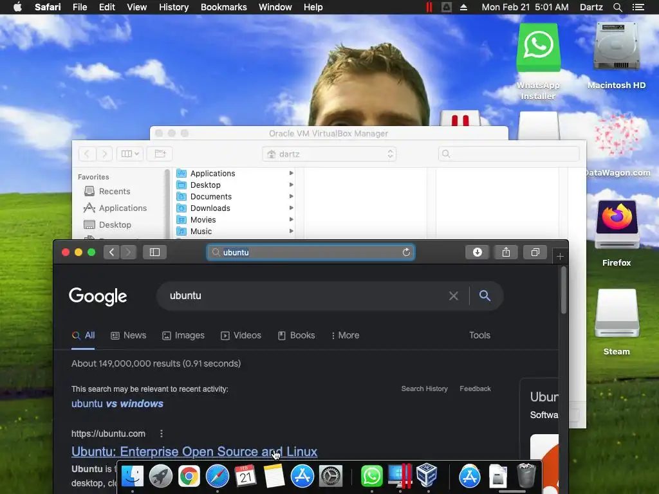The width and height of the screenshot is (659, 494).
Task: Open Google search Tools
Action: (479, 335)
